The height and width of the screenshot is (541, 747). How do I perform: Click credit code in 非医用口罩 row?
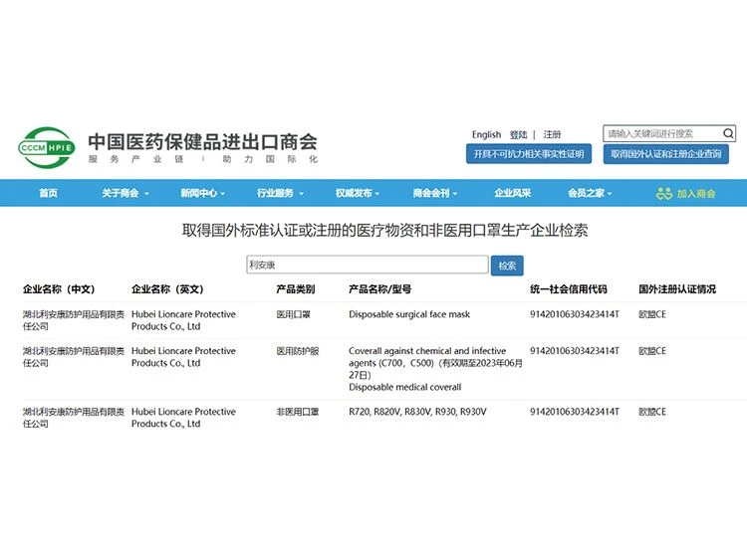click(575, 412)
